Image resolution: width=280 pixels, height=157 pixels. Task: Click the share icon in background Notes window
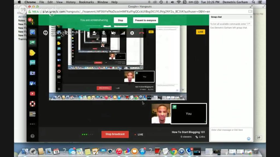coord(259,138)
